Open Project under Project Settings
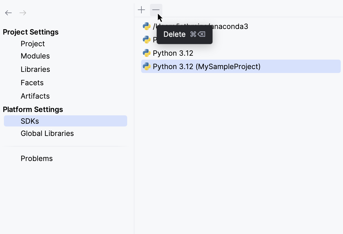The image size is (343, 234). pyautogui.click(x=33, y=44)
